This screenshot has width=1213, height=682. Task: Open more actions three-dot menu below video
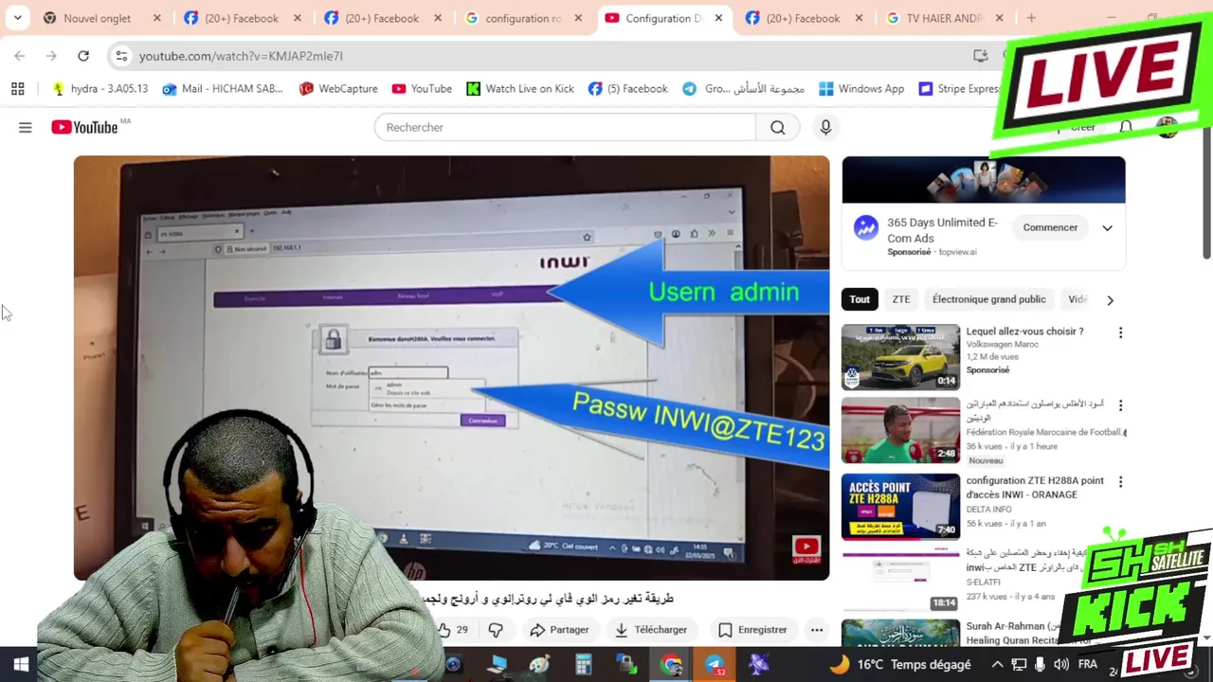pos(817,630)
